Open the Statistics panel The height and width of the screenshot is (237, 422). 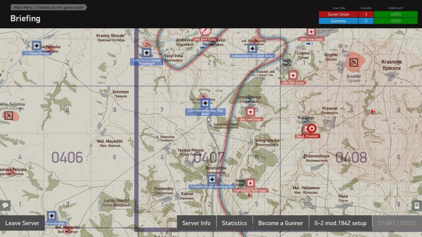click(x=234, y=223)
